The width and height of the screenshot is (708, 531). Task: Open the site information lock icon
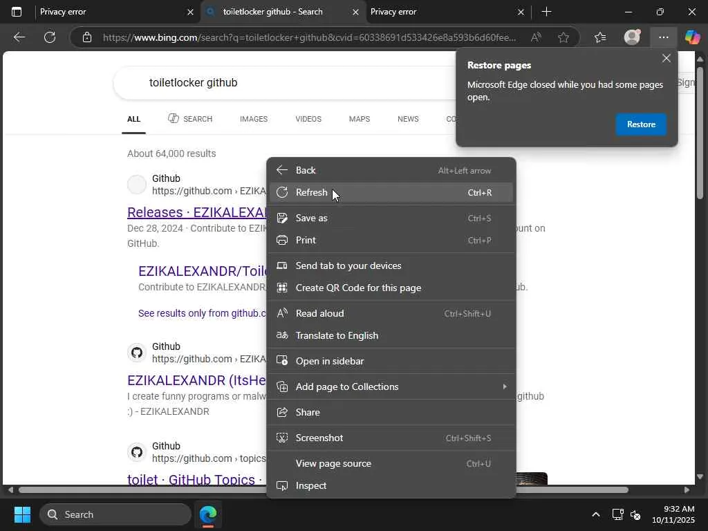click(87, 37)
